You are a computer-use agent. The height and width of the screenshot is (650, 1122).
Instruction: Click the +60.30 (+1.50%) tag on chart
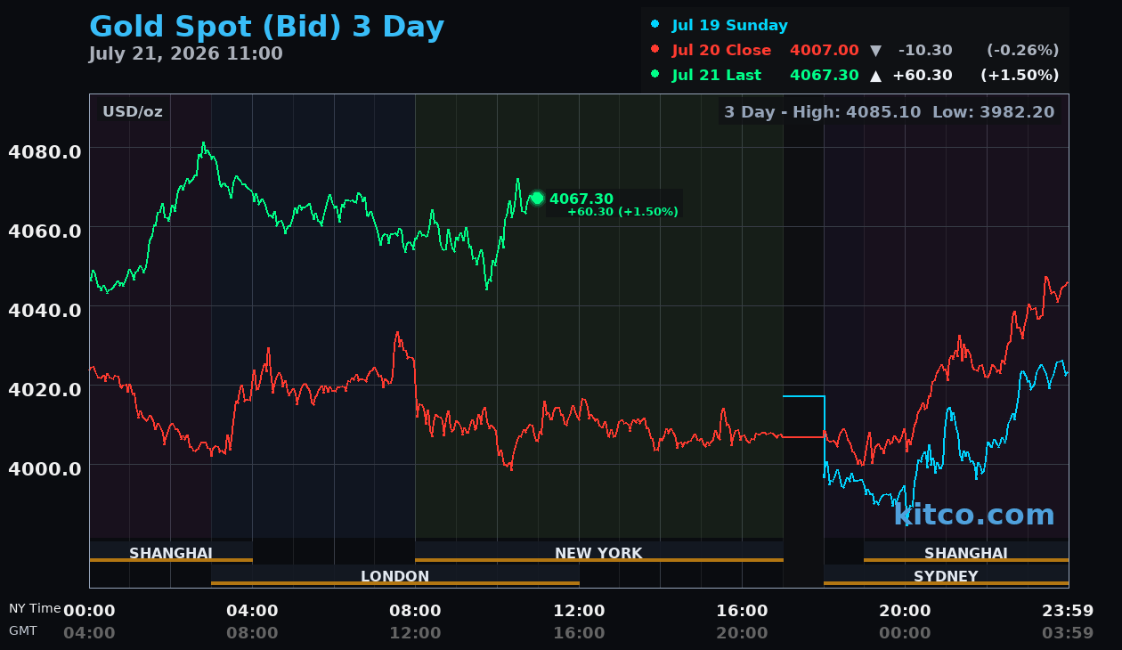point(622,212)
